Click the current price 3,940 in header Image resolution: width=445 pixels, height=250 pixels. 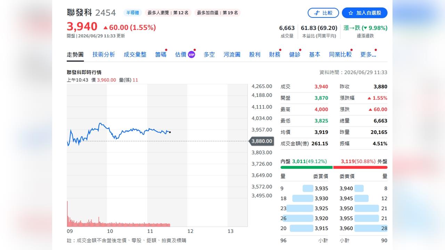coord(82,27)
